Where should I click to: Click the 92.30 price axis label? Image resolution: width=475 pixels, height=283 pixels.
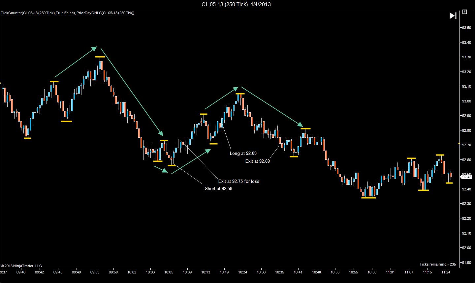(x=466, y=204)
